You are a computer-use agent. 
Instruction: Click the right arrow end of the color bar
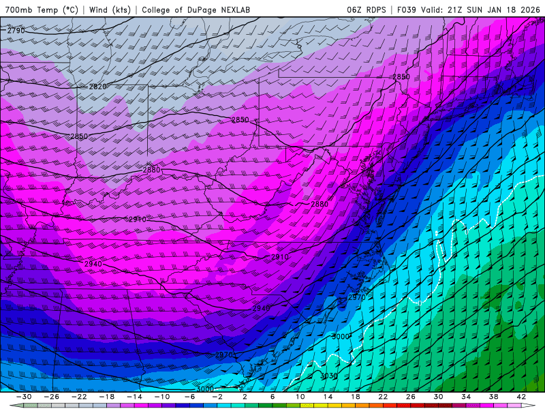tap(529, 406)
